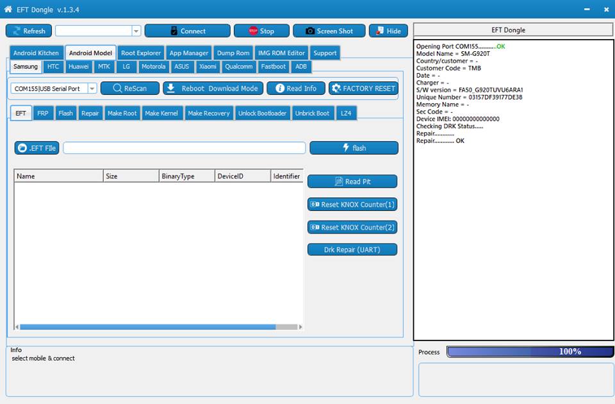
Task: Select the Qualcomm tab
Action: tap(238, 67)
